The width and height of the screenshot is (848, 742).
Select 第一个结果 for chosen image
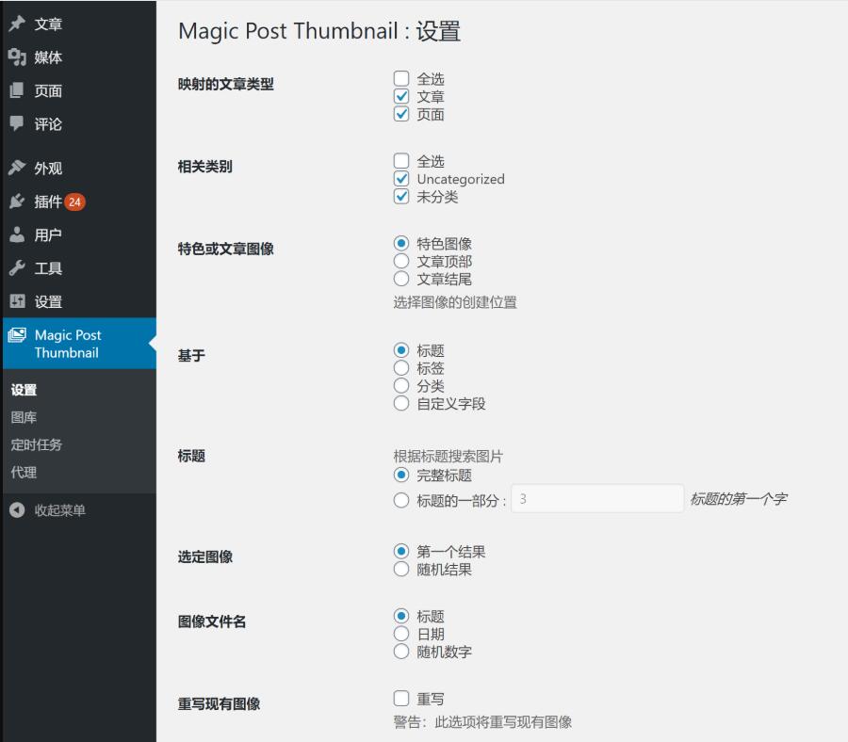click(401, 551)
